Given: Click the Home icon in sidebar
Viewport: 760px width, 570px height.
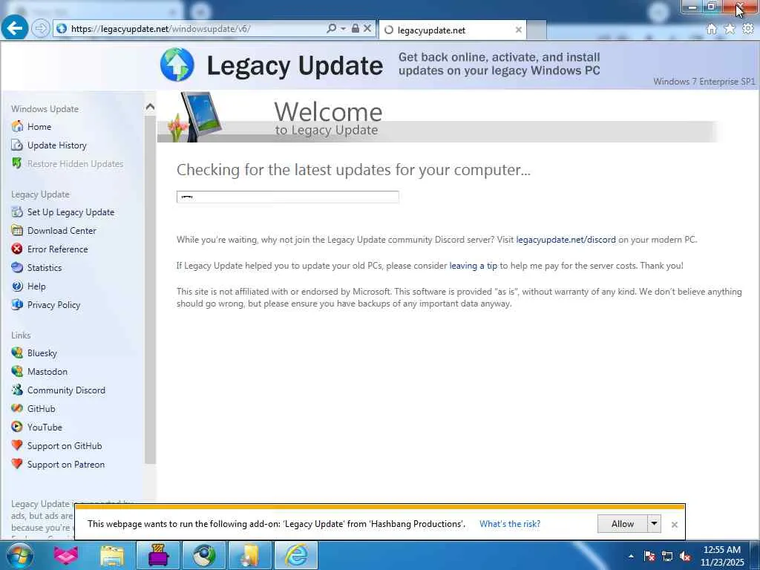Looking at the screenshot, I should point(17,126).
